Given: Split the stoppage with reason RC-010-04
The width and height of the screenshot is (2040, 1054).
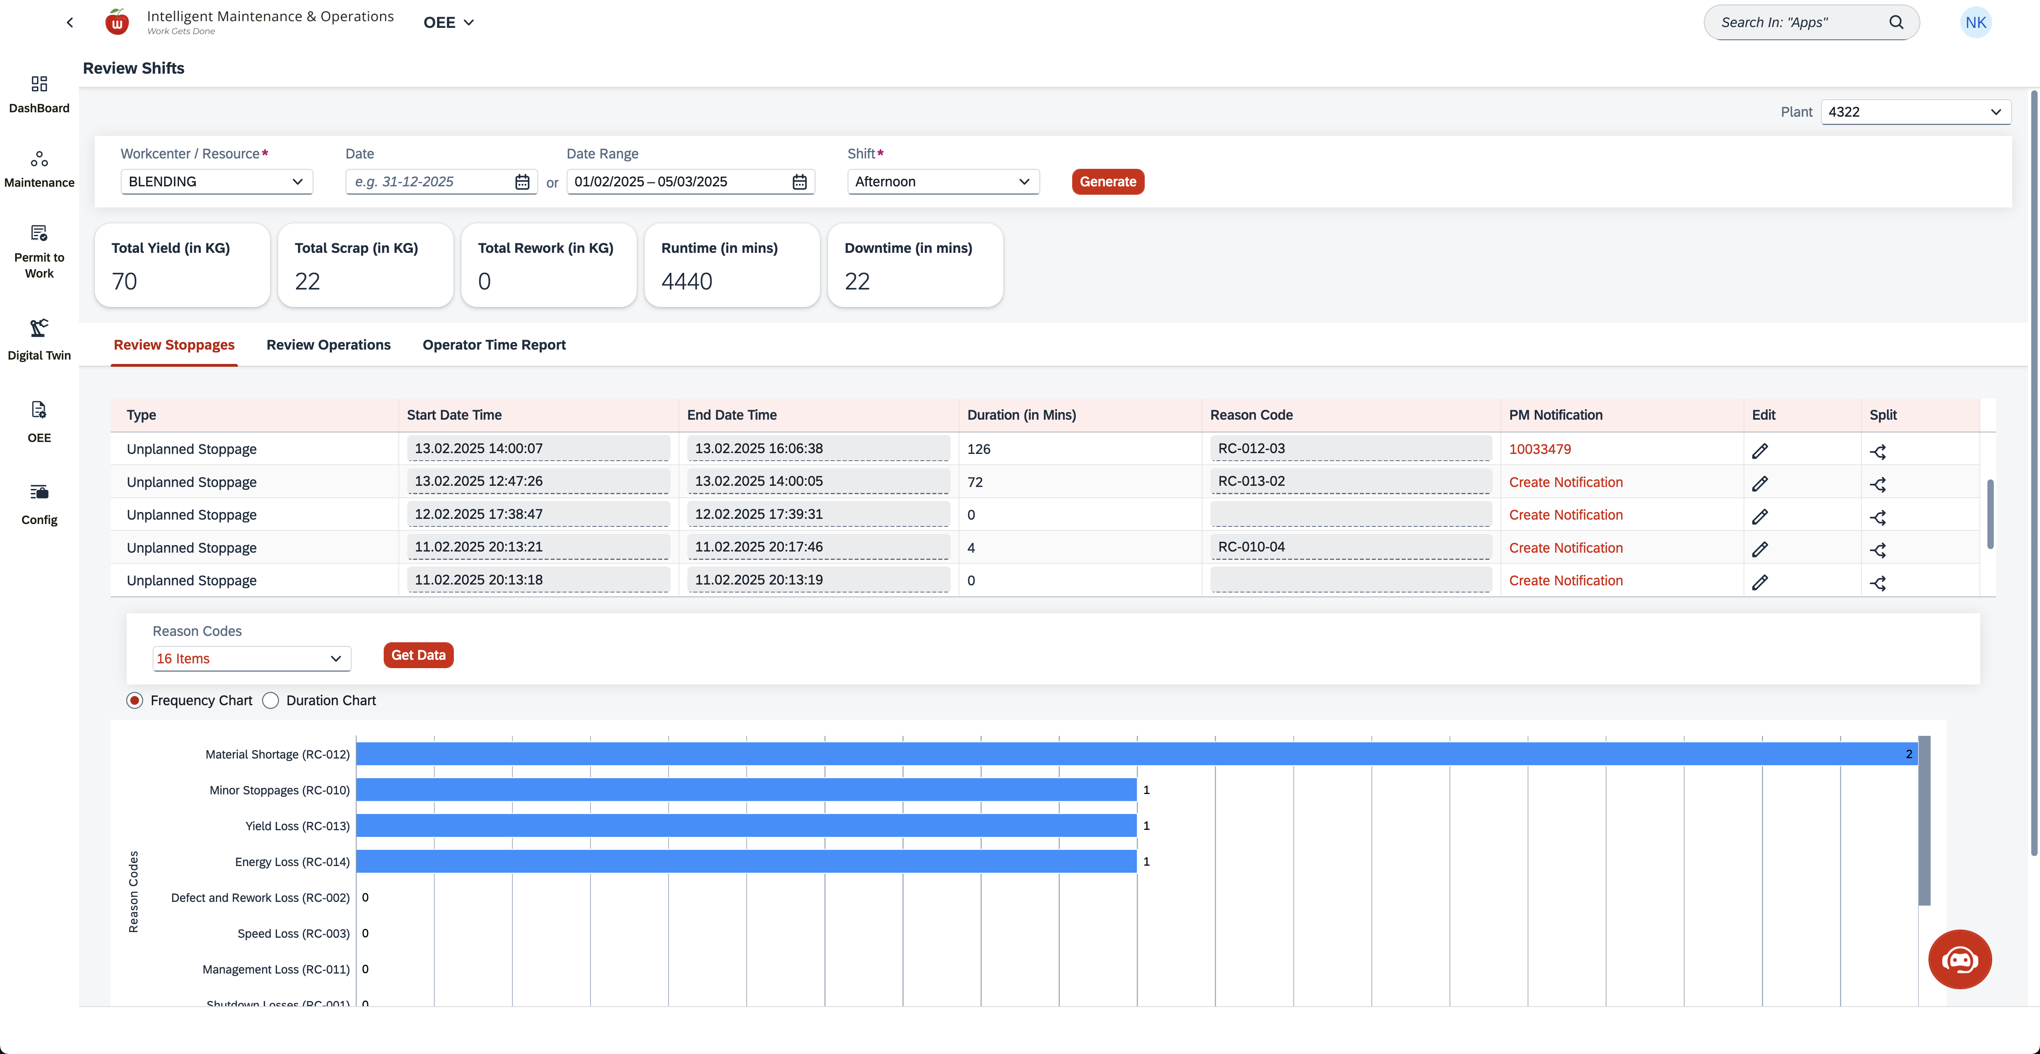Looking at the screenshot, I should pos(1878,550).
